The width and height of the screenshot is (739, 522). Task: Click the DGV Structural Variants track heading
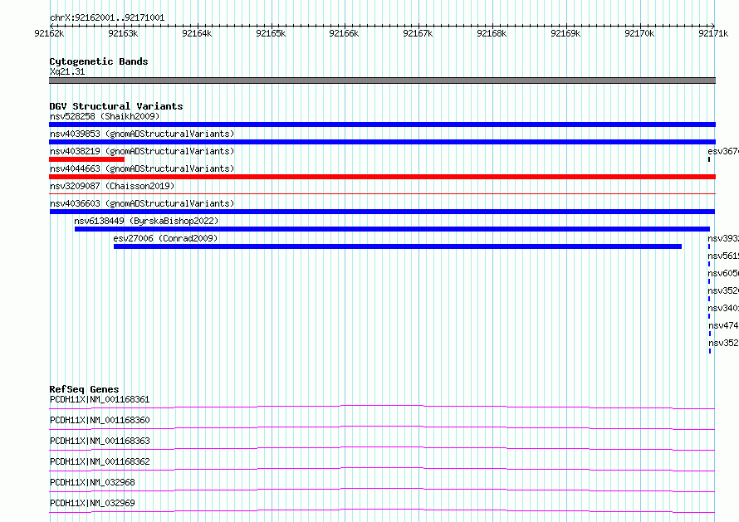116,106
